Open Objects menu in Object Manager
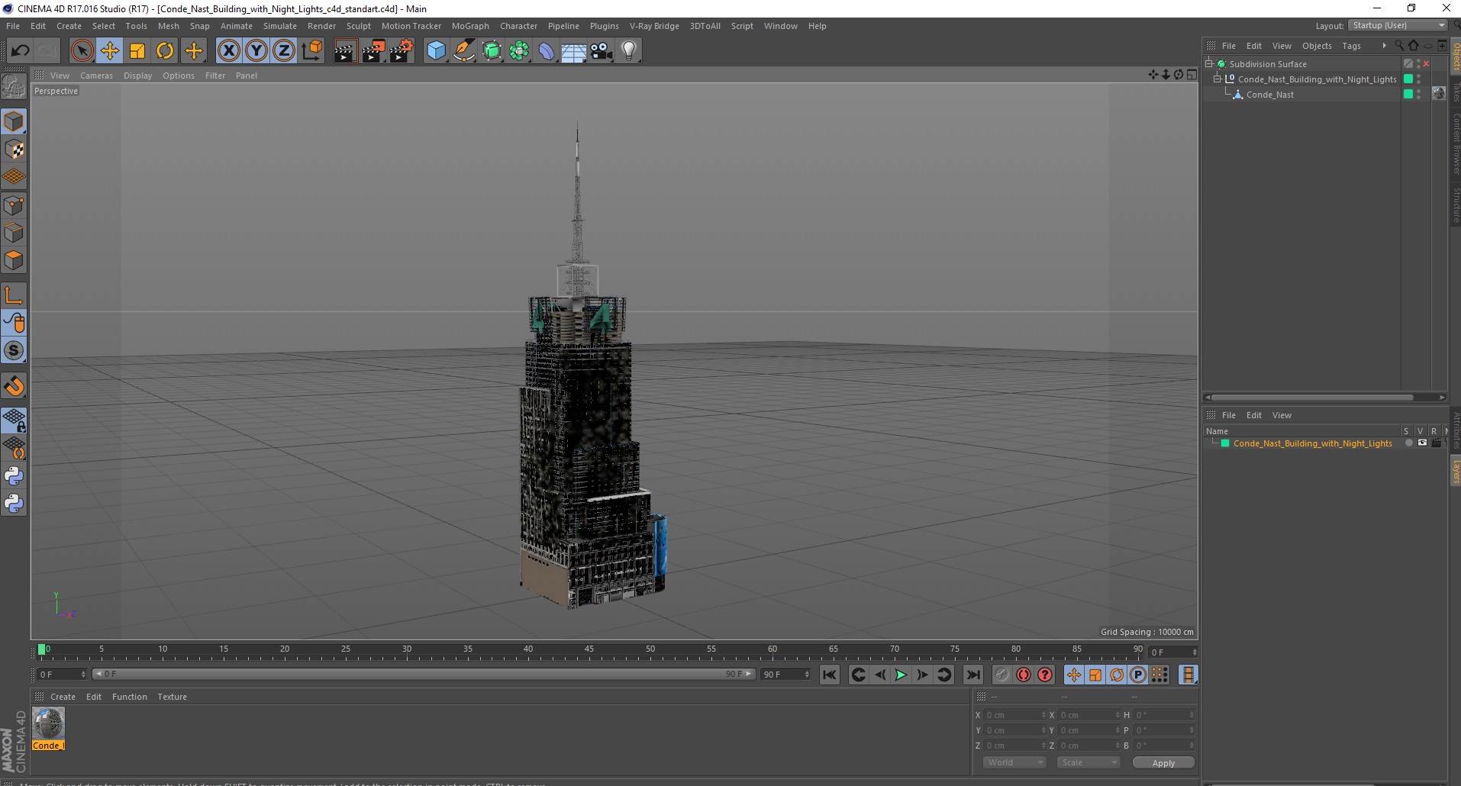The image size is (1461, 786). 1317,46
